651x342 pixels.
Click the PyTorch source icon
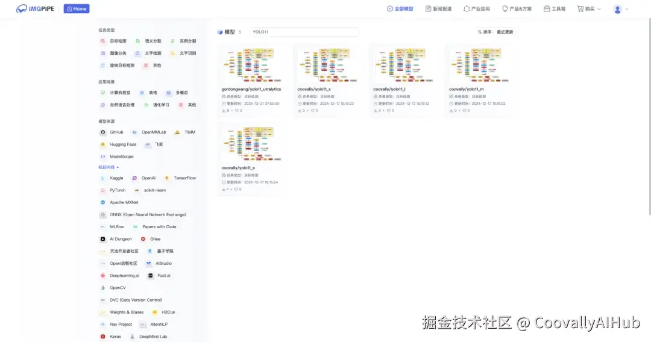102,190
